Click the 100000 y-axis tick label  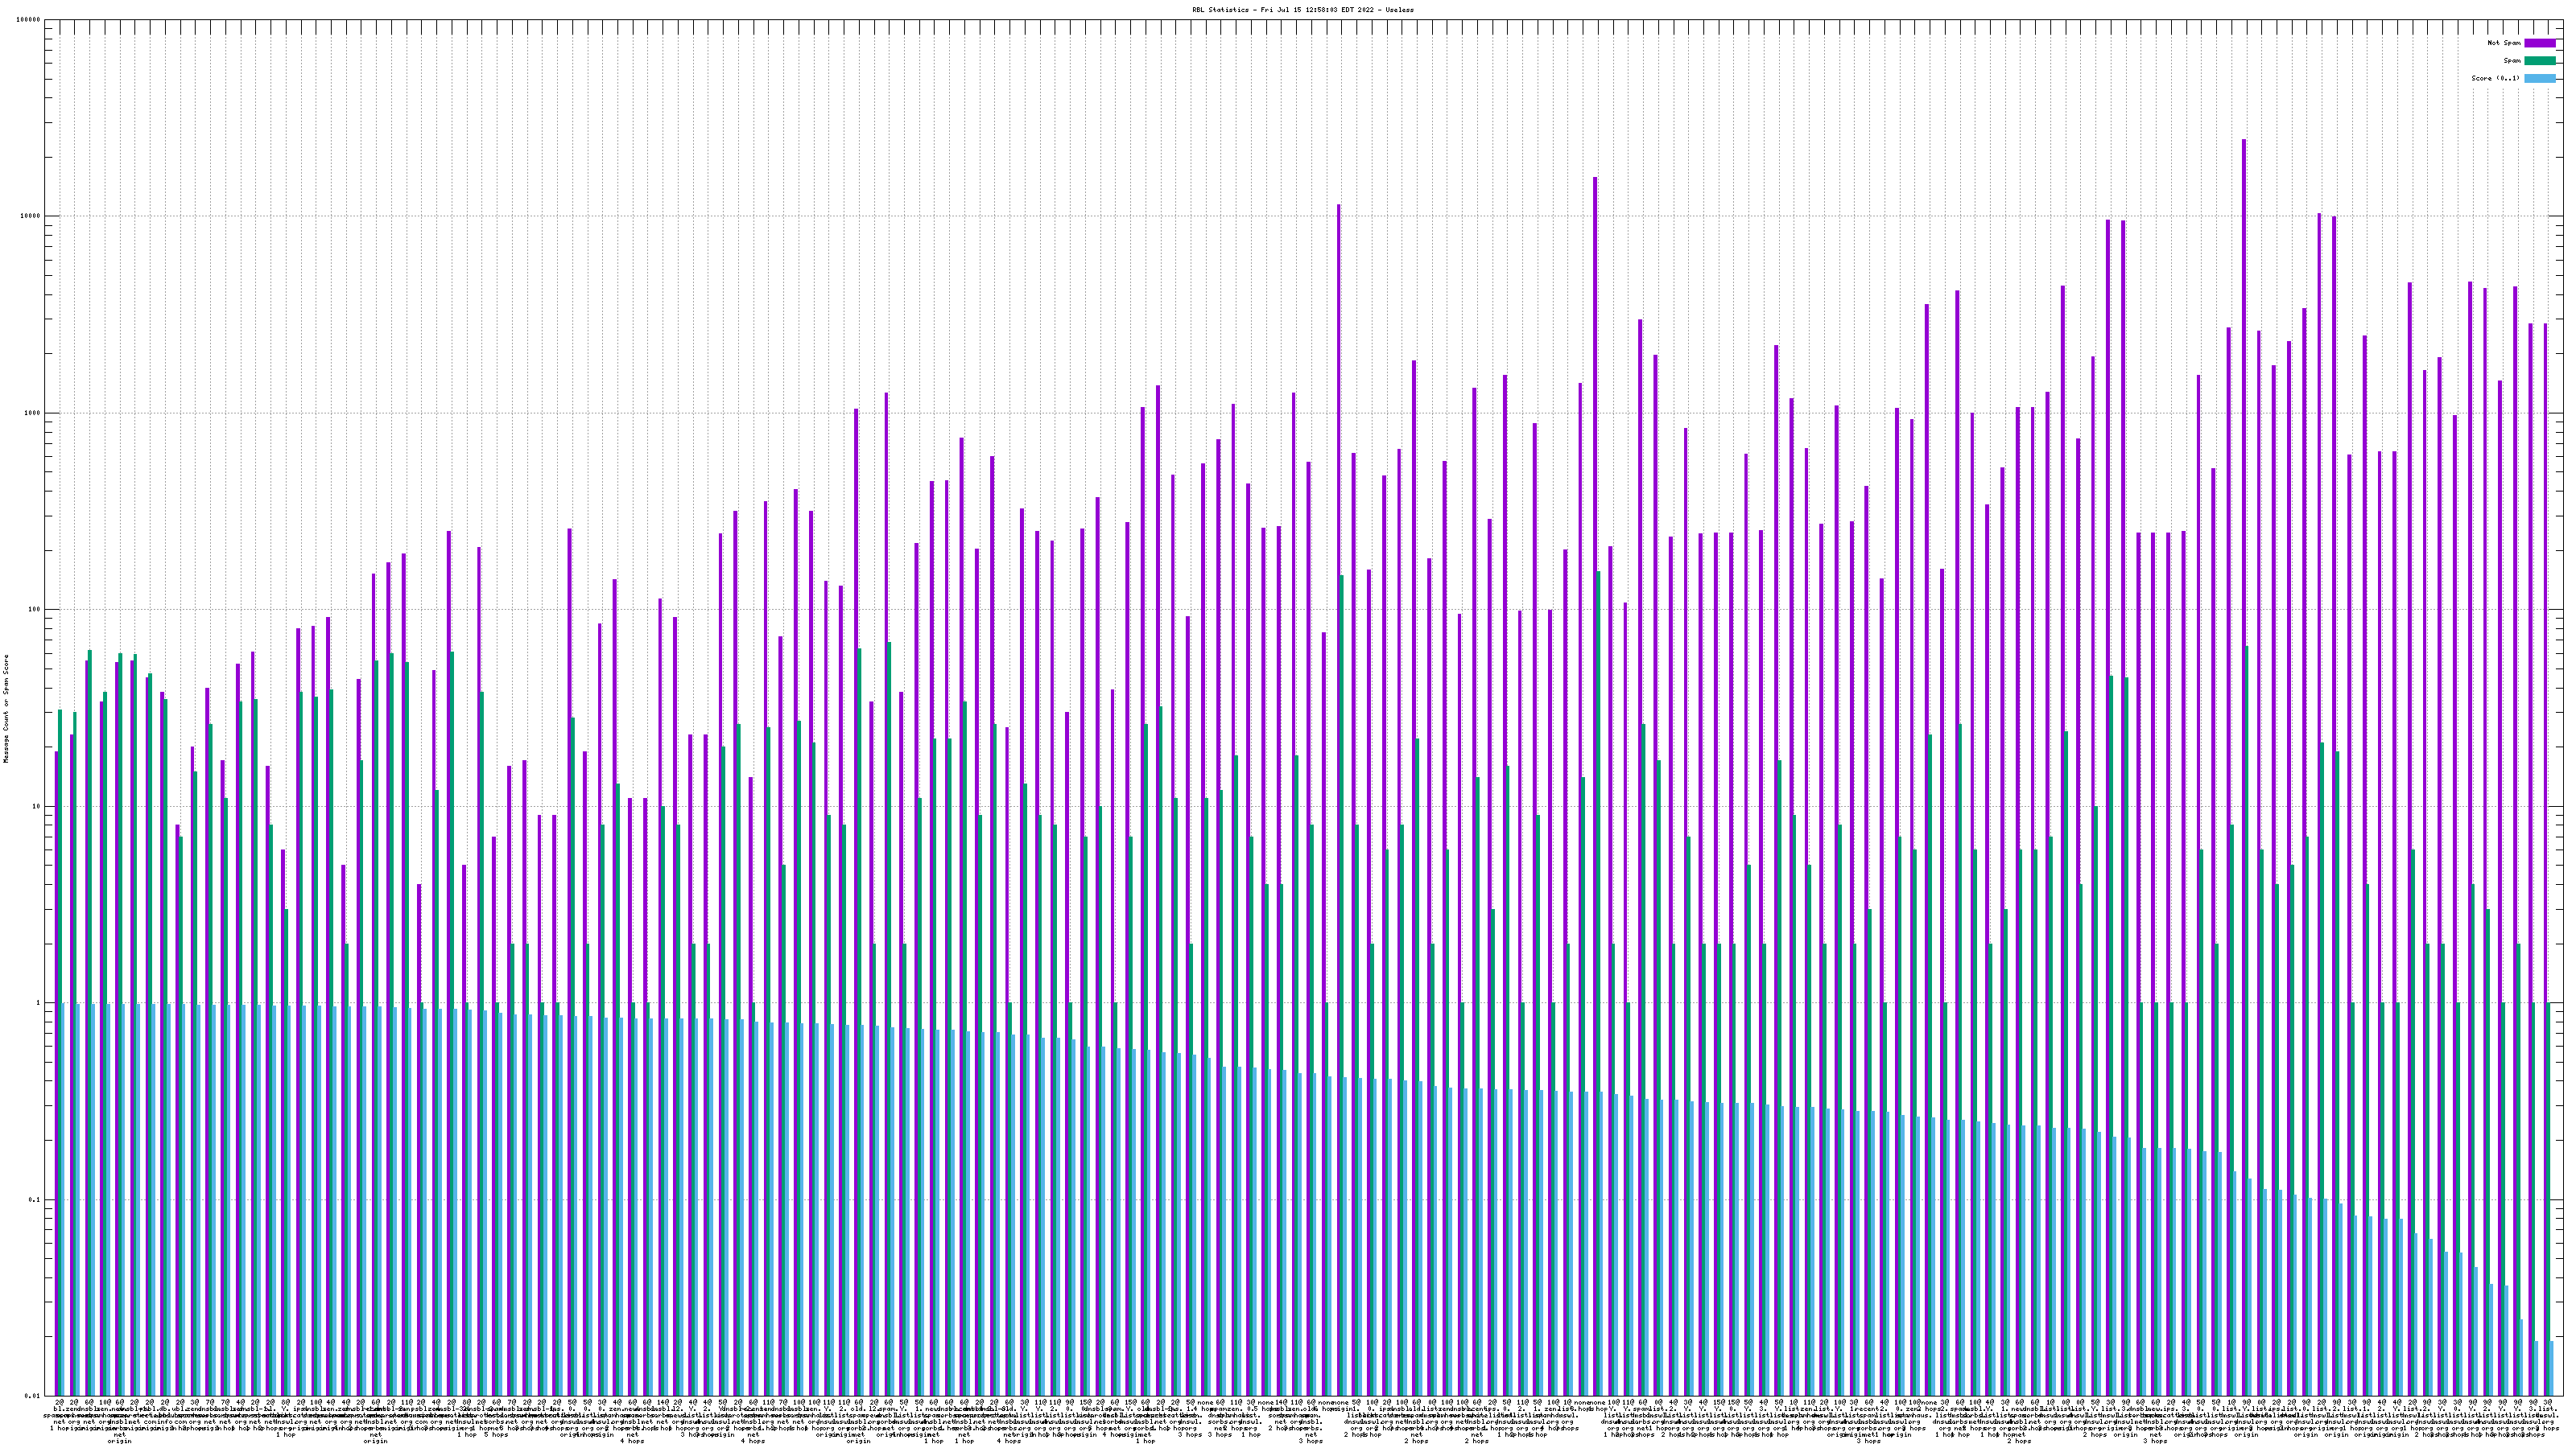click(x=30, y=20)
